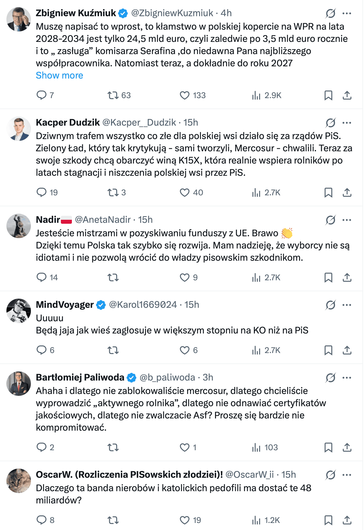The width and height of the screenshot is (364, 530).
Task: Expand the tweet with Show more
Action: [59, 75]
